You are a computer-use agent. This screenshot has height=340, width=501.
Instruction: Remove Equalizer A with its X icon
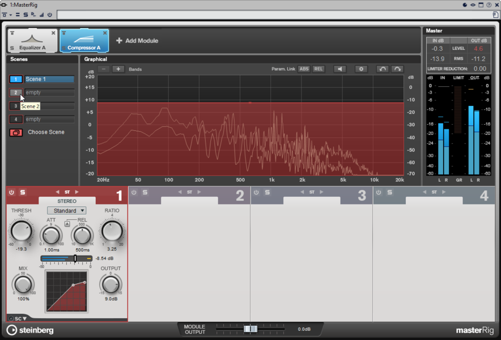pos(53,33)
